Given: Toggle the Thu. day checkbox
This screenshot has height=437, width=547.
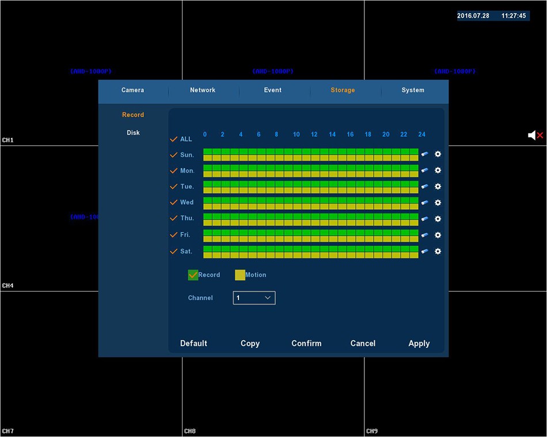Looking at the screenshot, I should point(173,218).
